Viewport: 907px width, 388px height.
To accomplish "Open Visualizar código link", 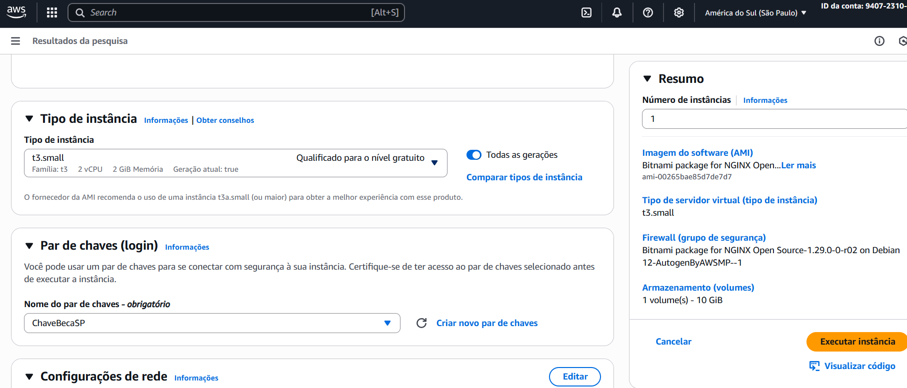I will [859, 366].
